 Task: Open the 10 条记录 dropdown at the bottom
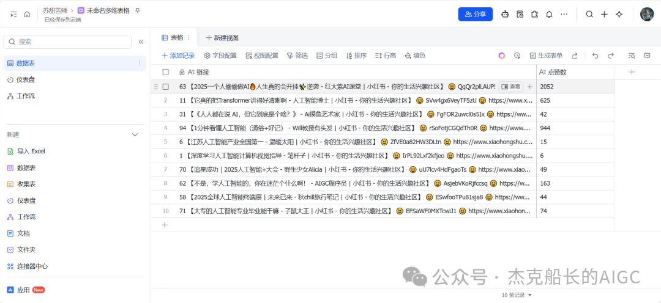point(517,295)
